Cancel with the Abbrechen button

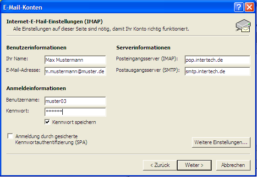pyautogui.click(x=233, y=165)
